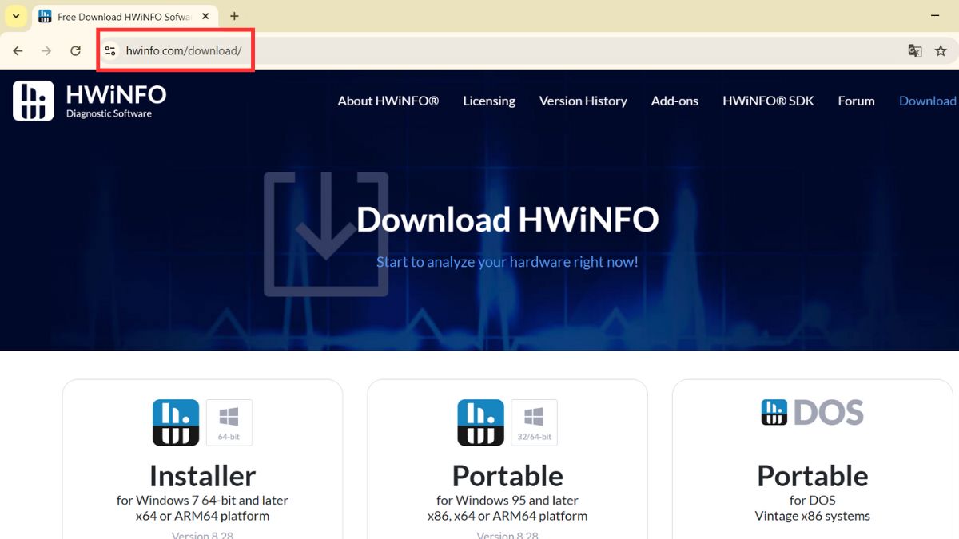
Task: Click the hwinfo.com/download/ address bar
Action: click(511, 51)
